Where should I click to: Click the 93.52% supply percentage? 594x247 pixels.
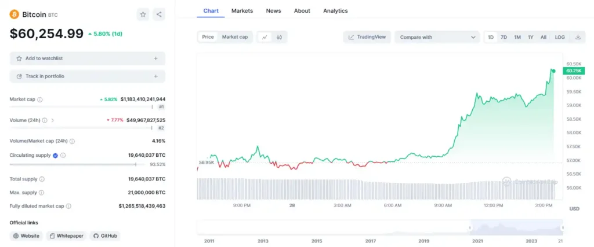coord(157,164)
